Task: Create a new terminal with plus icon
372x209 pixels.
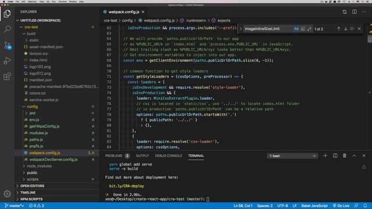Action: (x=325, y=156)
